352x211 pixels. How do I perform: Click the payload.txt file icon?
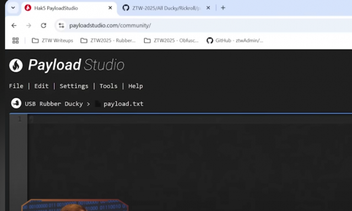(98, 104)
